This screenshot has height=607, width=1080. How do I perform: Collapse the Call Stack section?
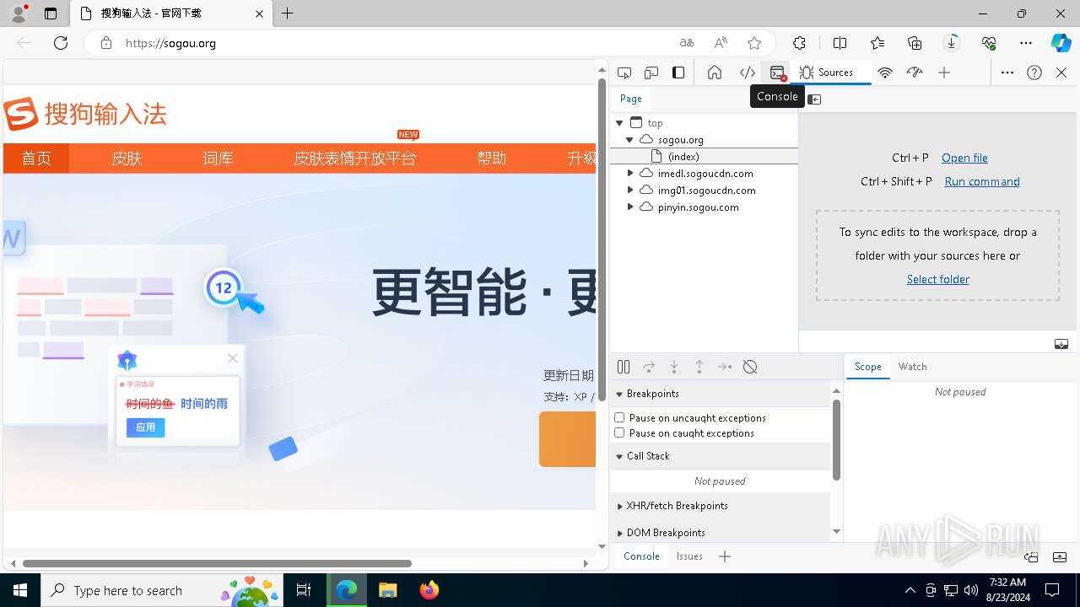pyautogui.click(x=720, y=456)
